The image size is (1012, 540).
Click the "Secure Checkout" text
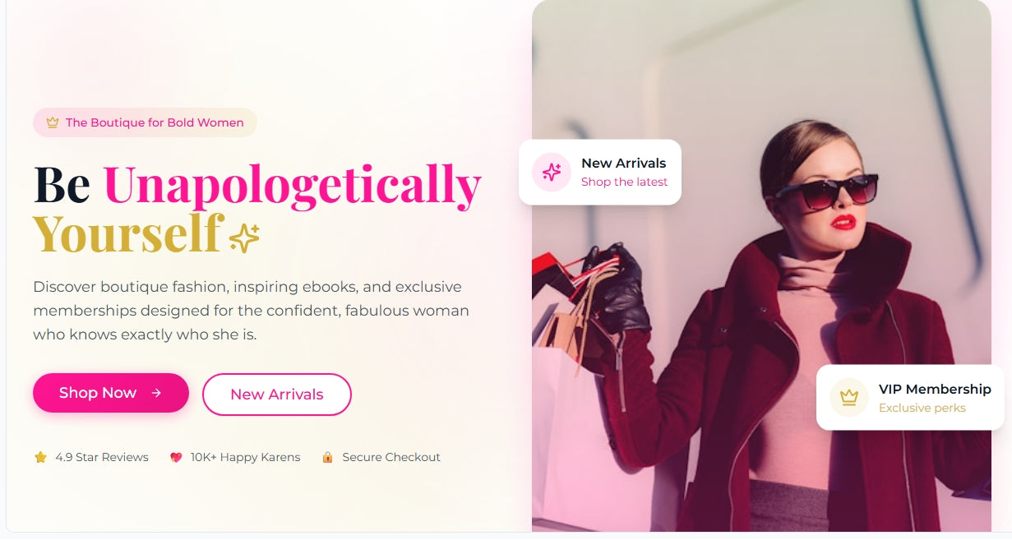pyautogui.click(x=391, y=457)
